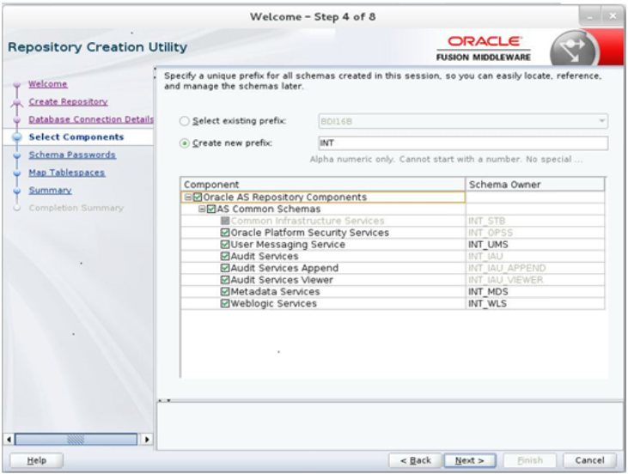Uncheck Metadata Services checkbox
The width and height of the screenshot is (628, 474).
(x=225, y=291)
